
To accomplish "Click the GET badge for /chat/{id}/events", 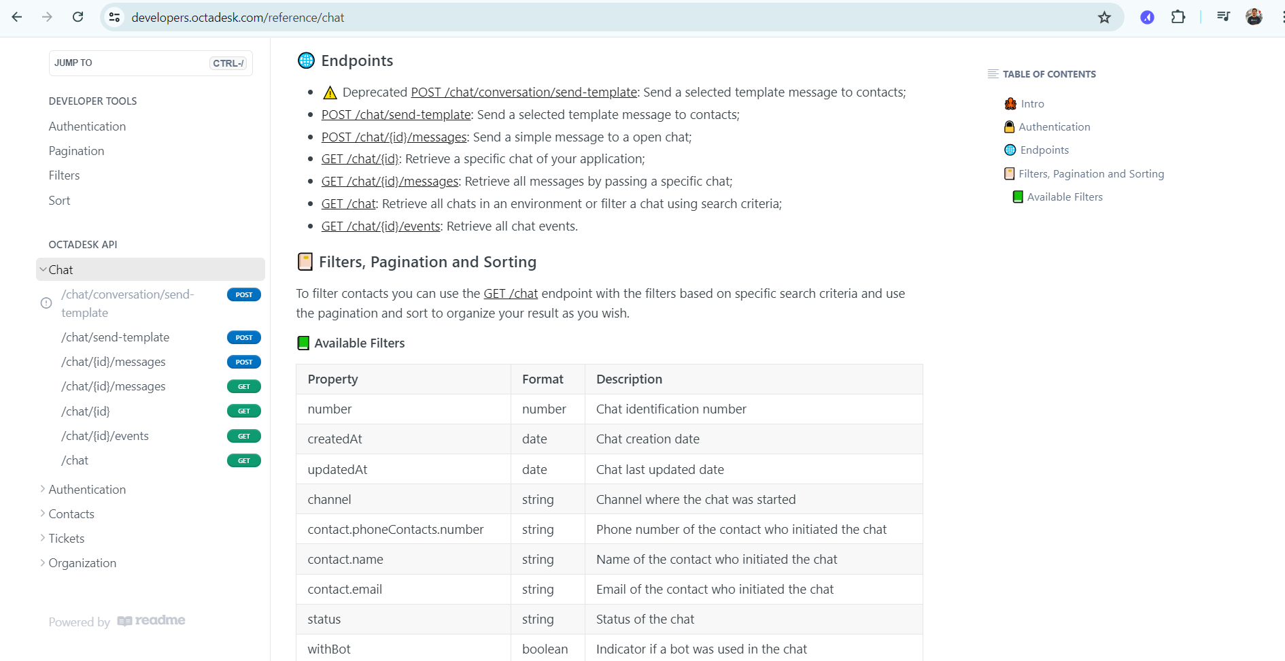I will tap(244, 436).
